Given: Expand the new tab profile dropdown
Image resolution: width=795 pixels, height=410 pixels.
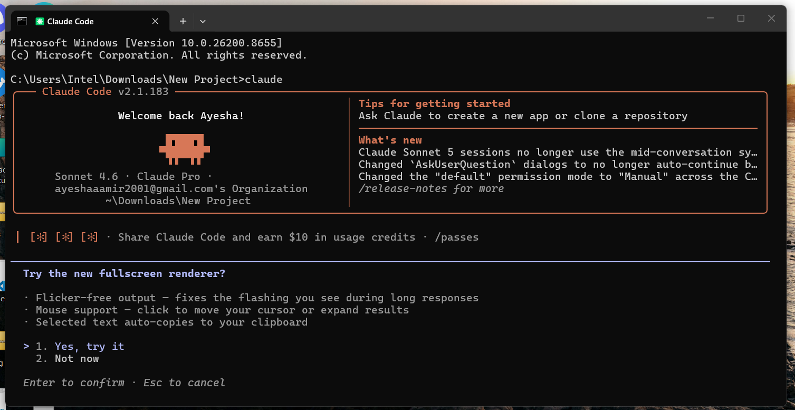Looking at the screenshot, I should pos(203,21).
